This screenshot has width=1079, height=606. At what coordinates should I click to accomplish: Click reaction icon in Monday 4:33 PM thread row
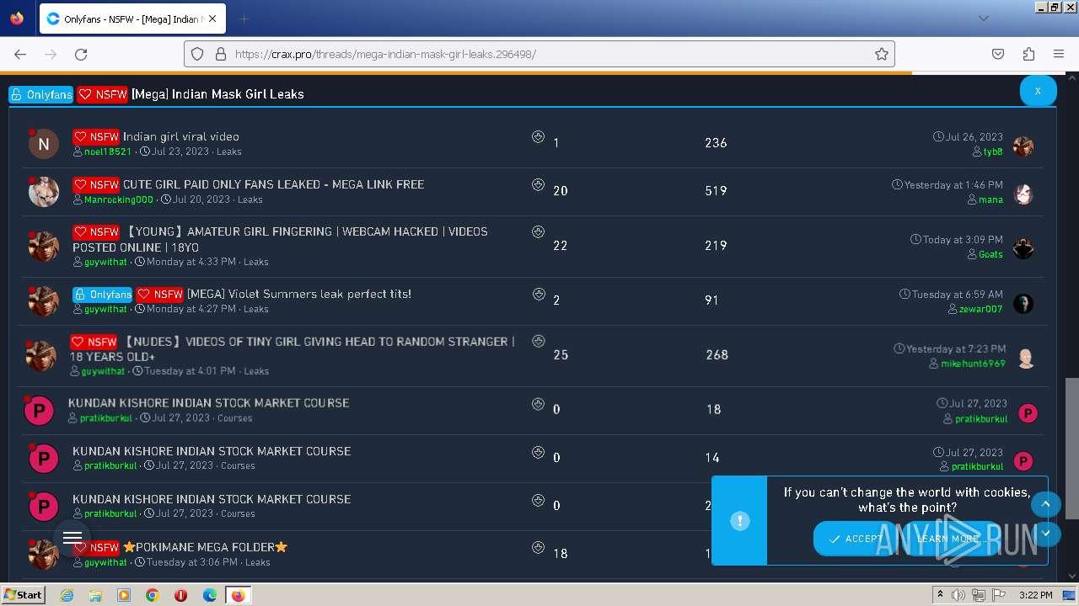click(538, 231)
